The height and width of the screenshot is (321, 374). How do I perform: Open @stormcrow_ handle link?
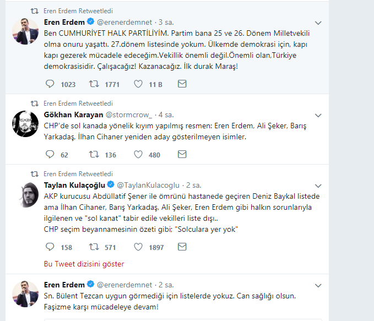tap(128, 115)
